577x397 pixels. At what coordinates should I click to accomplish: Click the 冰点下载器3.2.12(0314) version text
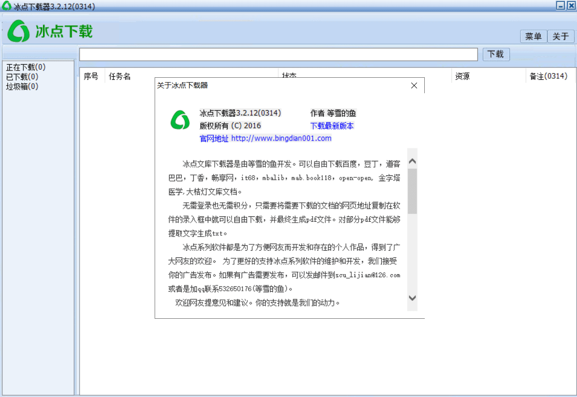(240, 113)
